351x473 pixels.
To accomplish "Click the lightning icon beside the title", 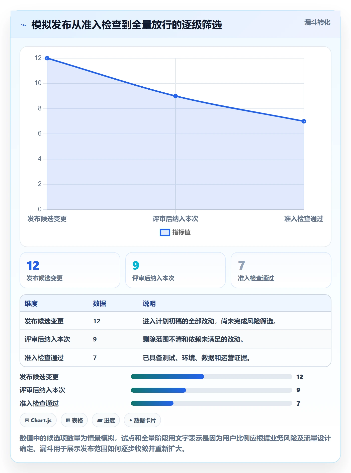I will click(x=24, y=25).
